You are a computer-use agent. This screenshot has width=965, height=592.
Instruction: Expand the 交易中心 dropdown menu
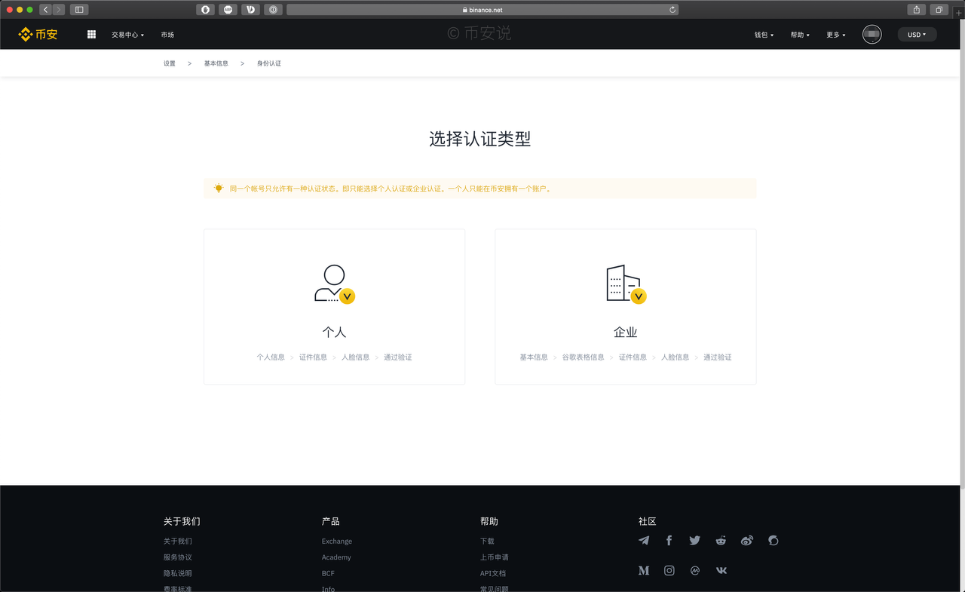[127, 35]
